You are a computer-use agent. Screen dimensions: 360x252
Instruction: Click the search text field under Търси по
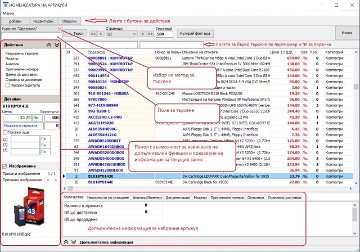[x=31, y=36]
